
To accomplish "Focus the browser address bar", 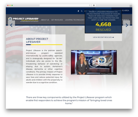I will click(x=64, y=5).
